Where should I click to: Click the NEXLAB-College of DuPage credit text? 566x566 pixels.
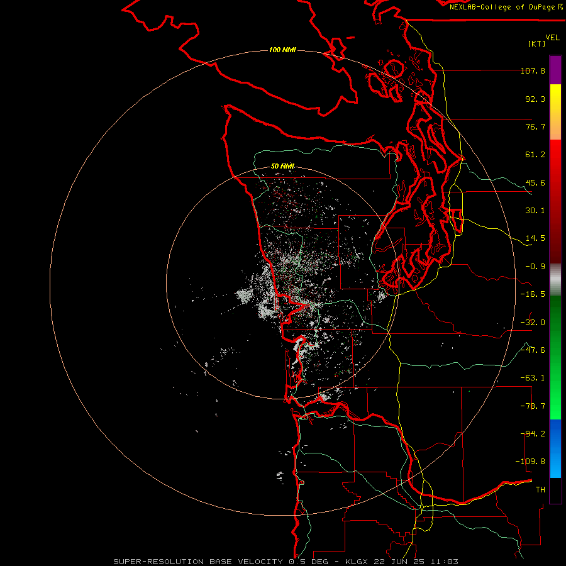coord(506,7)
